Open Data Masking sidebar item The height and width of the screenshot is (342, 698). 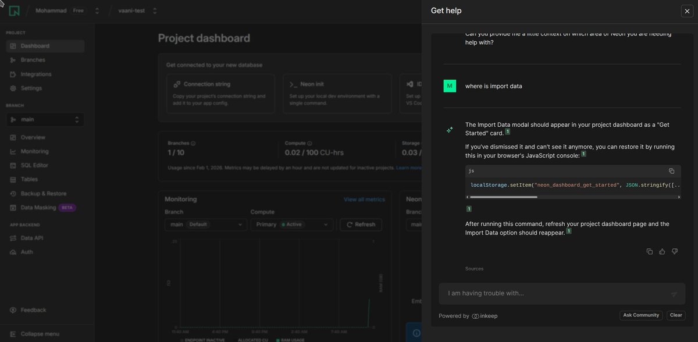(45, 207)
